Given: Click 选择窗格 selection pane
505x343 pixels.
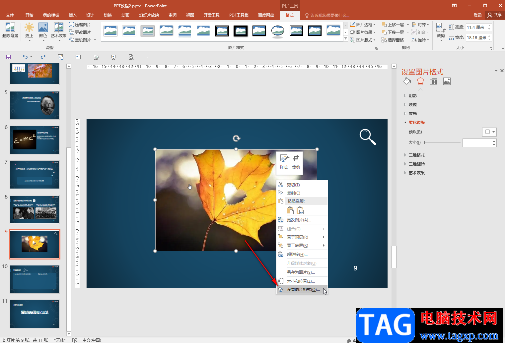Looking at the screenshot, I should click(x=393, y=40).
